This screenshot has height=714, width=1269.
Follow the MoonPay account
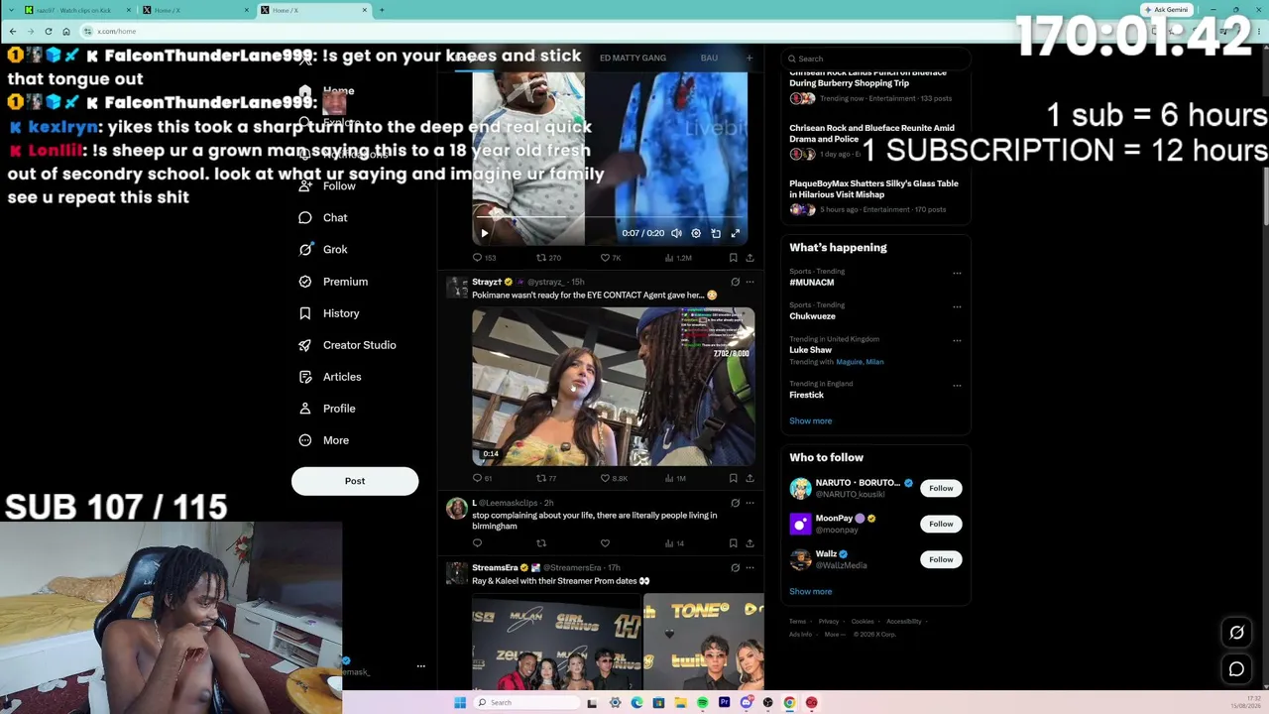click(941, 524)
